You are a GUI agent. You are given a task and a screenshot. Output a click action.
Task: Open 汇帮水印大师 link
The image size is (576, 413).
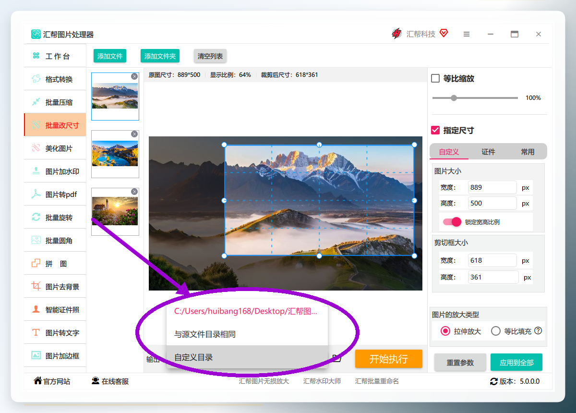(x=322, y=381)
